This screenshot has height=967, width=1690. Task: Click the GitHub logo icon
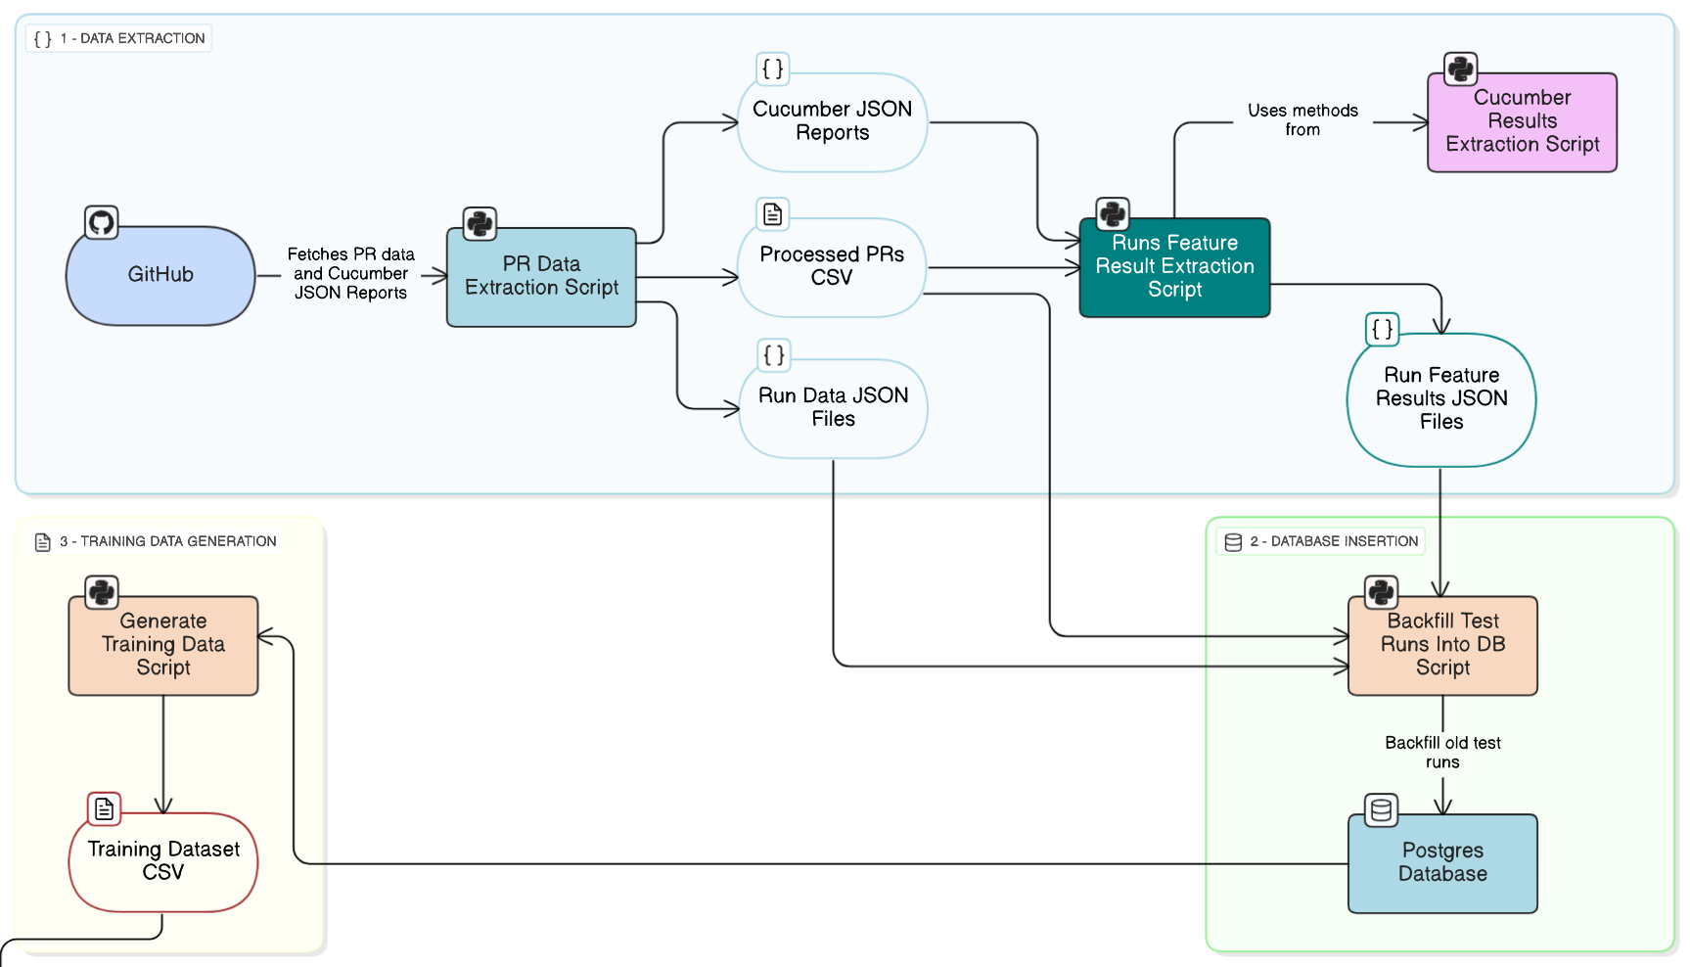[x=101, y=222]
